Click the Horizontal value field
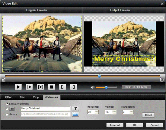 point(91,112)
